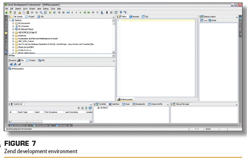Screen dimensions: 247x158
Task: Expand the iSeries AccessV5R4 folder
Action: coord(13,47)
